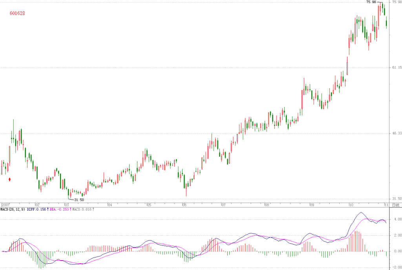Click the gray MACD:0.818 value label
Viewport: 402px width, 270px height.
click(x=82, y=209)
